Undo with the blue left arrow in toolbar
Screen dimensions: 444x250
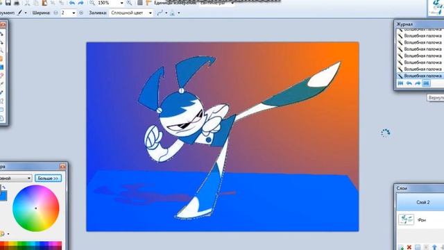[x=72, y=3]
